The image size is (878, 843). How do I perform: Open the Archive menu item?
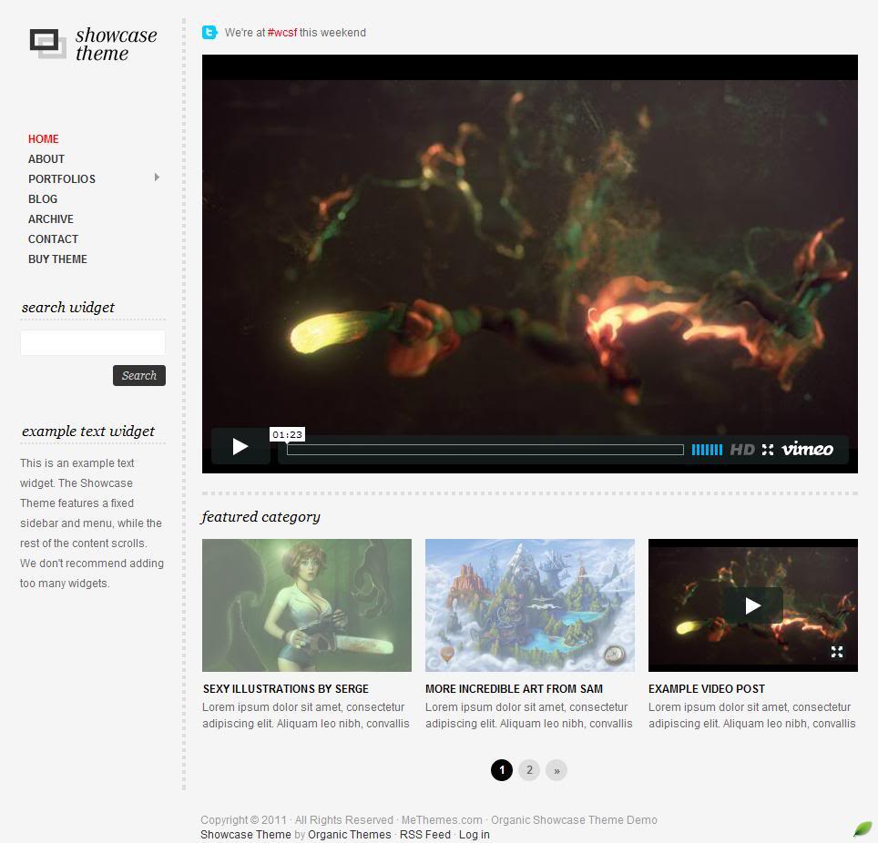click(x=51, y=219)
